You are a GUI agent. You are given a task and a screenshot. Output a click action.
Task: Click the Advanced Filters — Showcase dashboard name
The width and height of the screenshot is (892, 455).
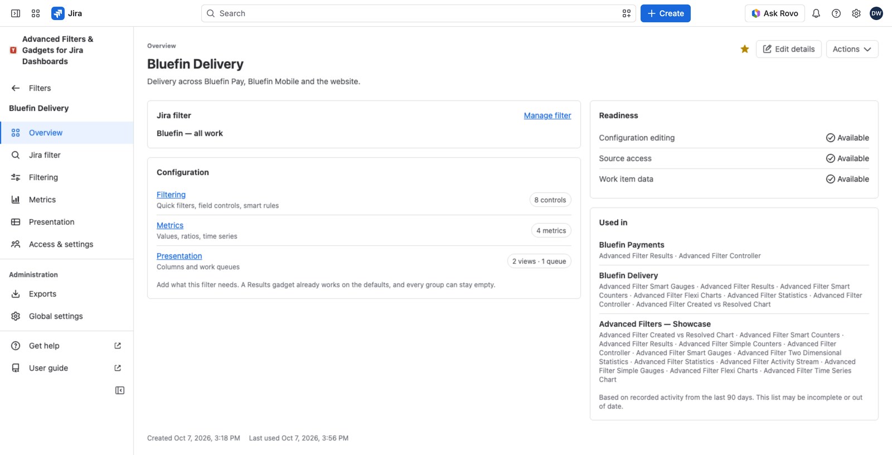point(655,324)
